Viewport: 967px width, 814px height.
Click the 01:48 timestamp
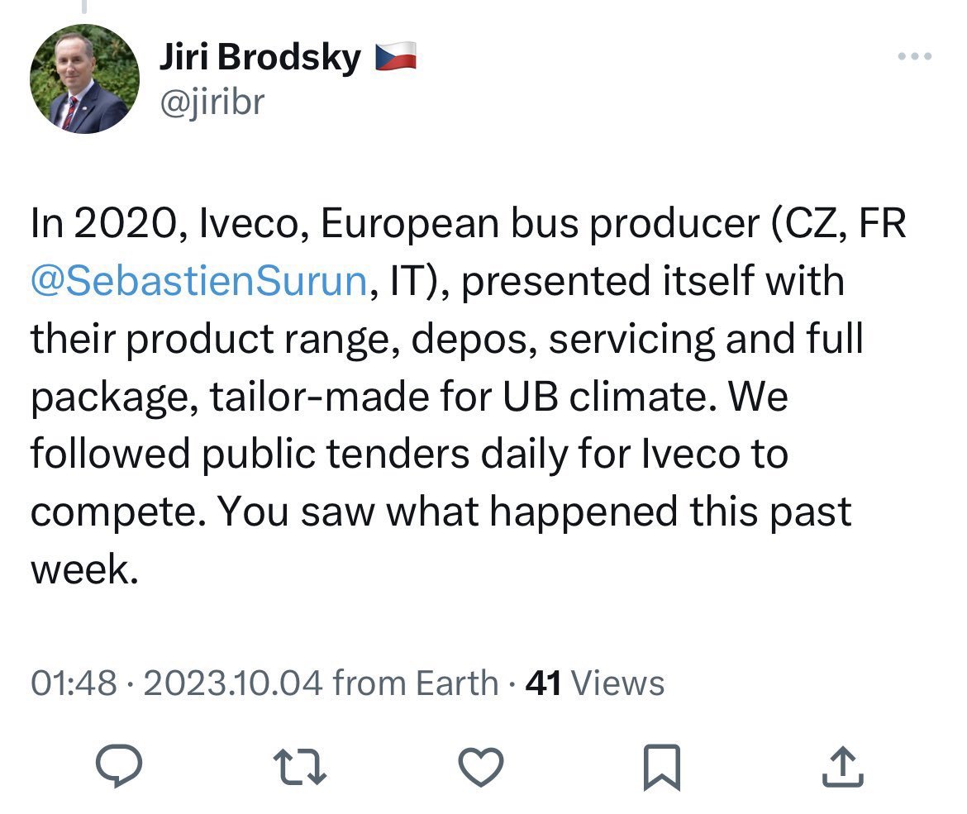coord(73,683)
